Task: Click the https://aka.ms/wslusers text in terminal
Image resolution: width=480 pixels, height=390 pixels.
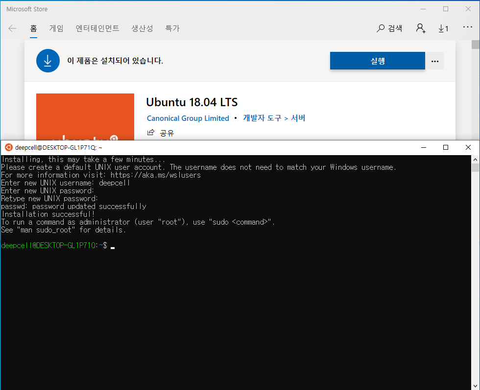Action: 156,175
